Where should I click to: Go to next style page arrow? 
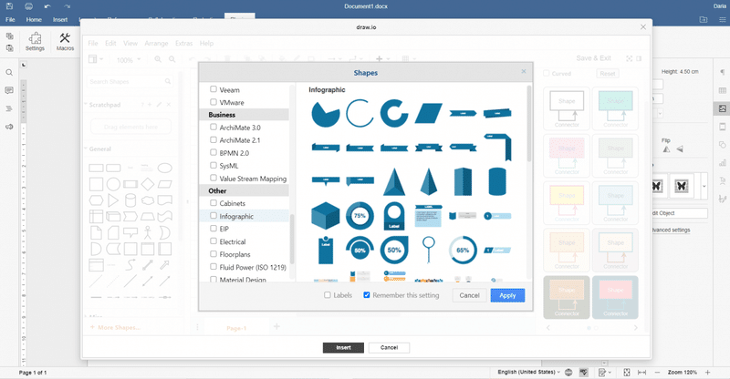pyautogui.click(x=635, y=328)
